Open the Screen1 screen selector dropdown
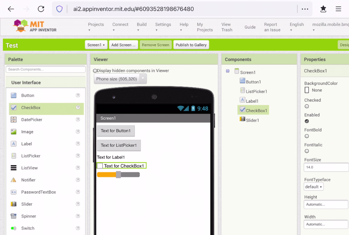Viewport: 349px width, 235px height. [x=96, y=45]
